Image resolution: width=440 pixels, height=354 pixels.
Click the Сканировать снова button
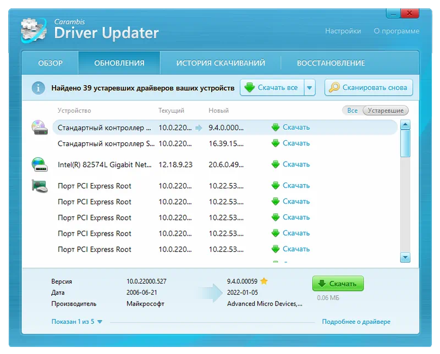(x=369, y=87)
